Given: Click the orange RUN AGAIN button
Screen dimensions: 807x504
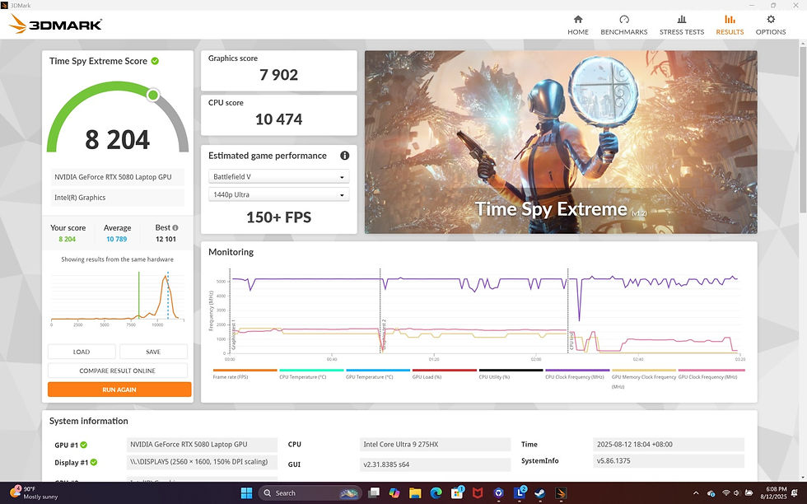Looking at the screenshot, I should point(119,390).
